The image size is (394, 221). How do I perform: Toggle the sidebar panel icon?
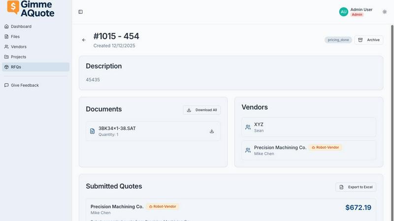click(80, 12)
